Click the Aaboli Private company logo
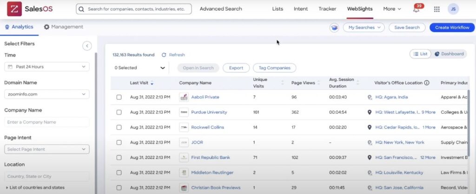 pyautogui.click(x=184, y=97)
